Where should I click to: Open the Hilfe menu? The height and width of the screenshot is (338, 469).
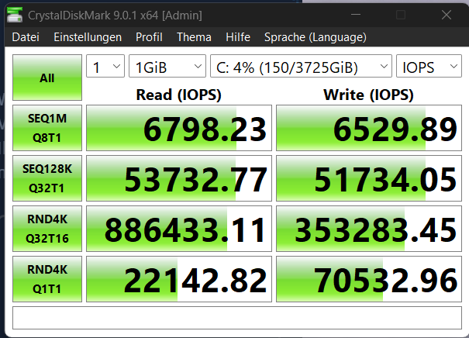click(x=238, y=37)
